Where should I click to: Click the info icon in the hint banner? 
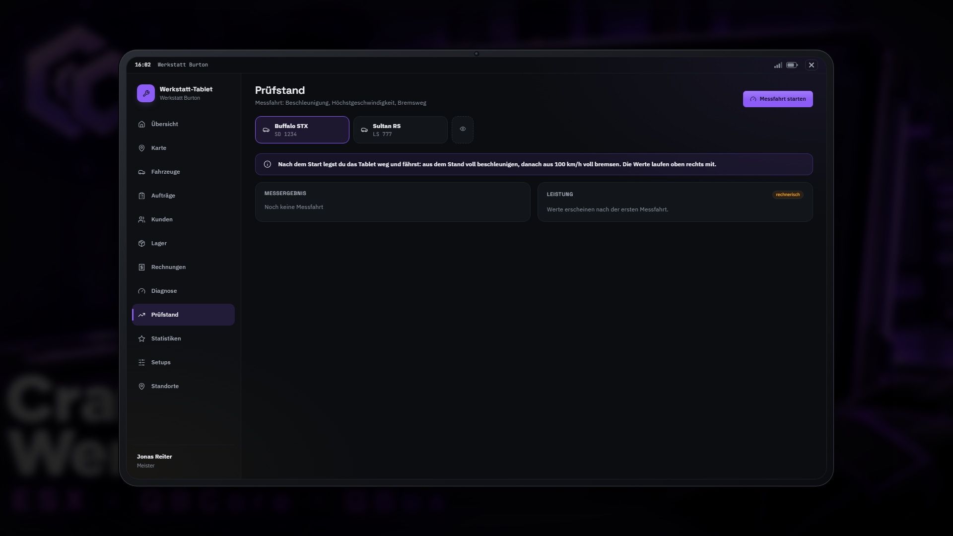click(268, 164)
